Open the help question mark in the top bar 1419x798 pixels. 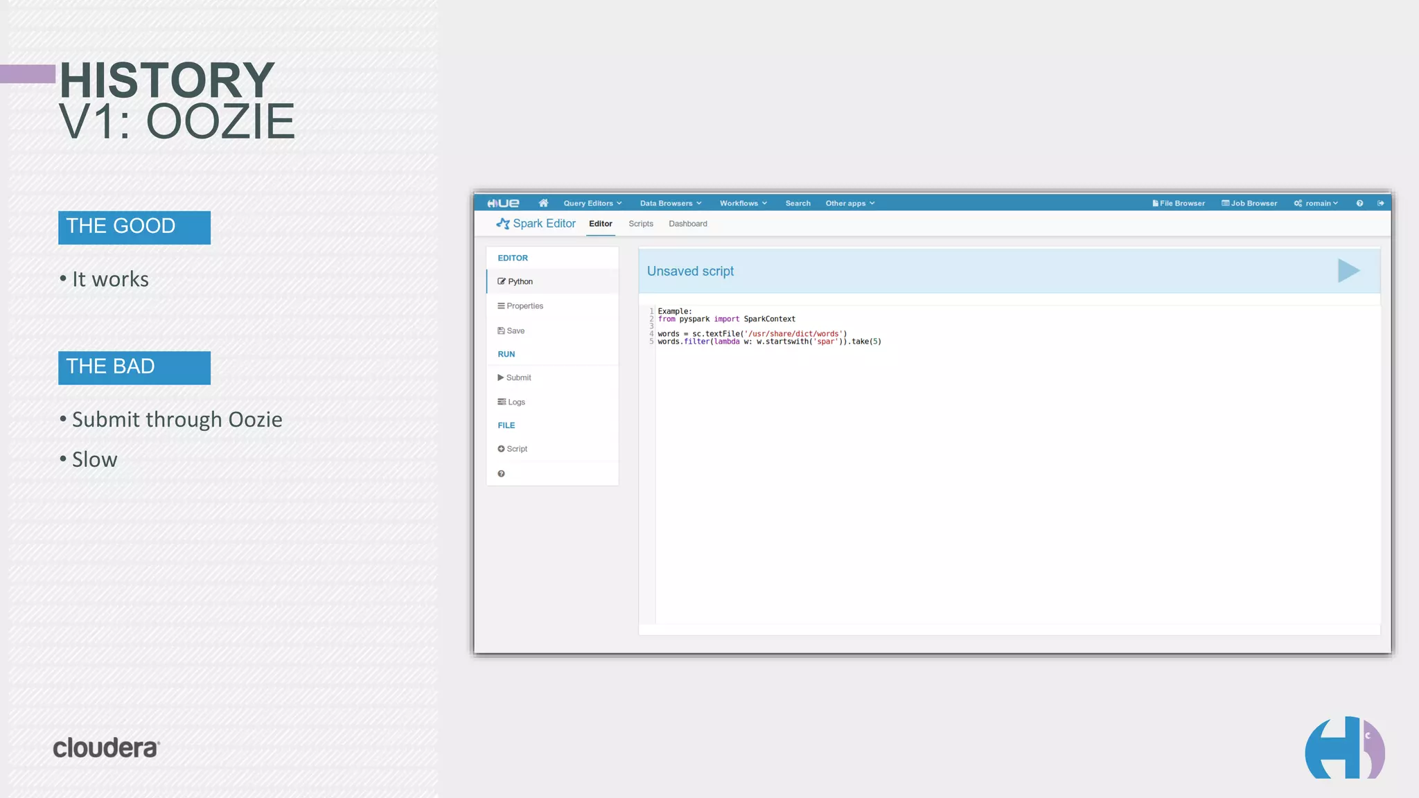coord(1359,203)
